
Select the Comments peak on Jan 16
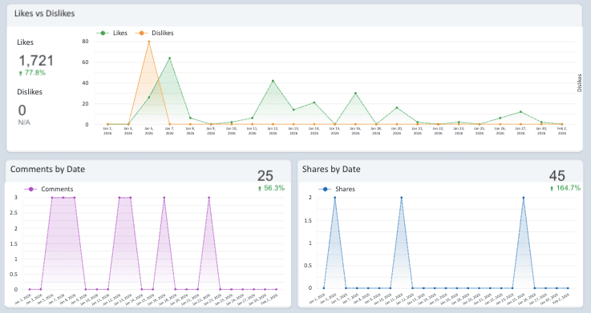164,198
